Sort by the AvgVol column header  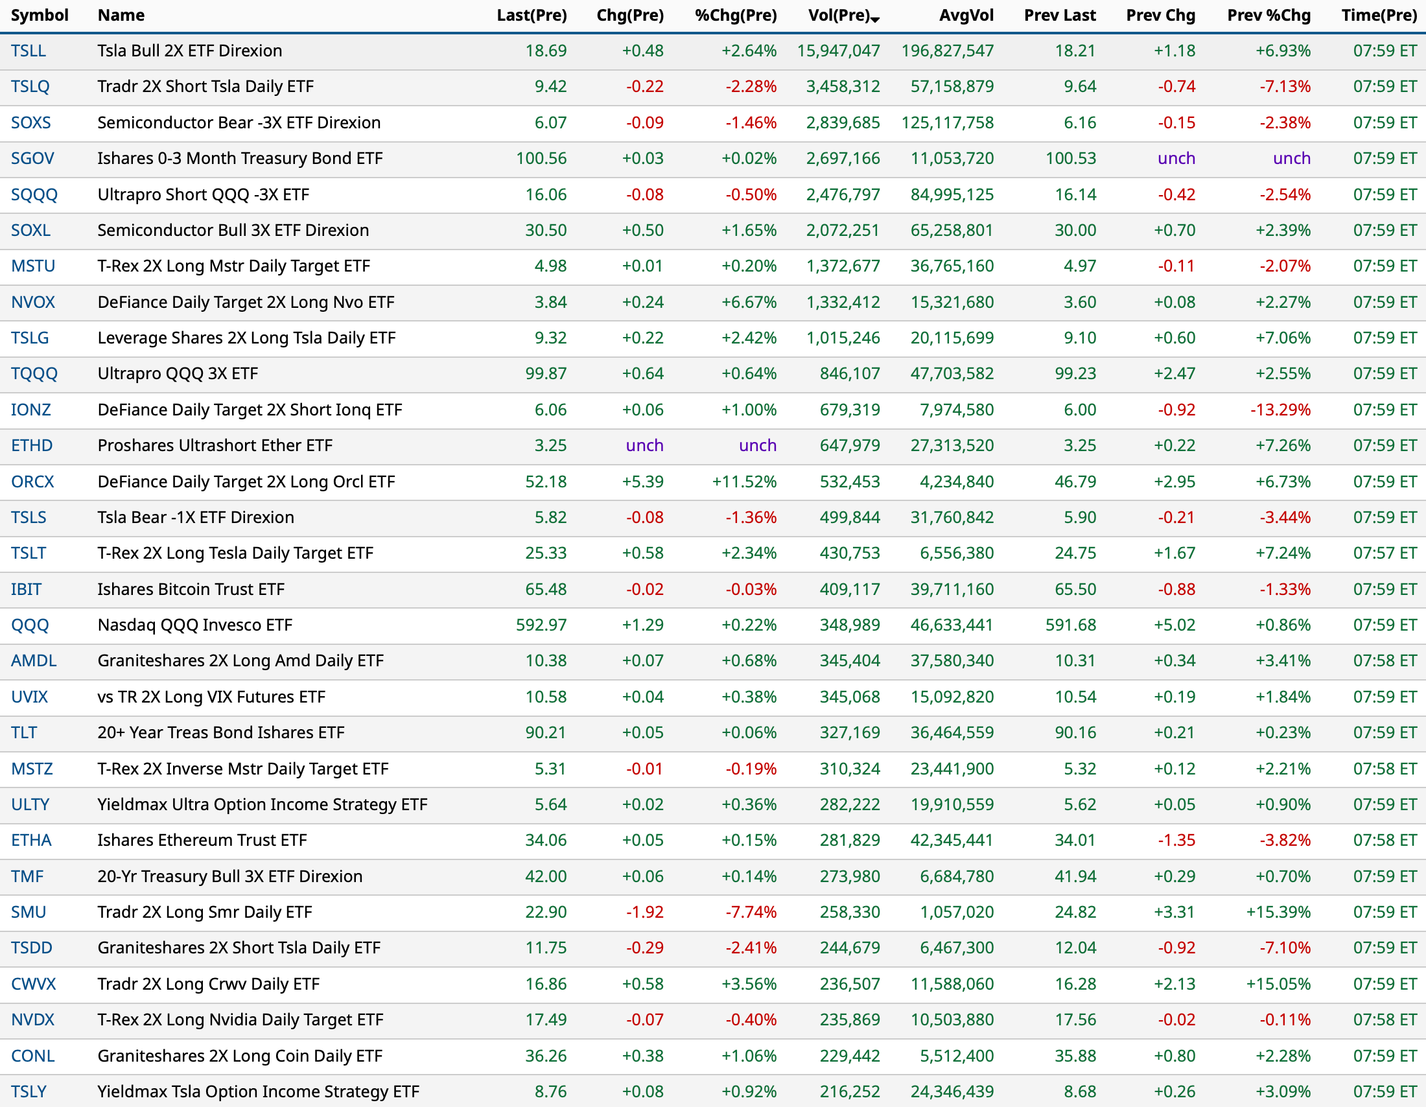966,15
